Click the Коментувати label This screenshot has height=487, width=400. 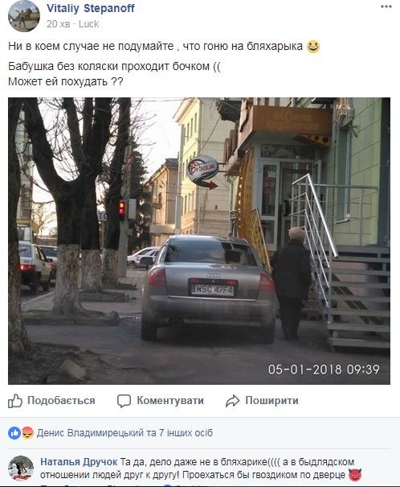170,401
